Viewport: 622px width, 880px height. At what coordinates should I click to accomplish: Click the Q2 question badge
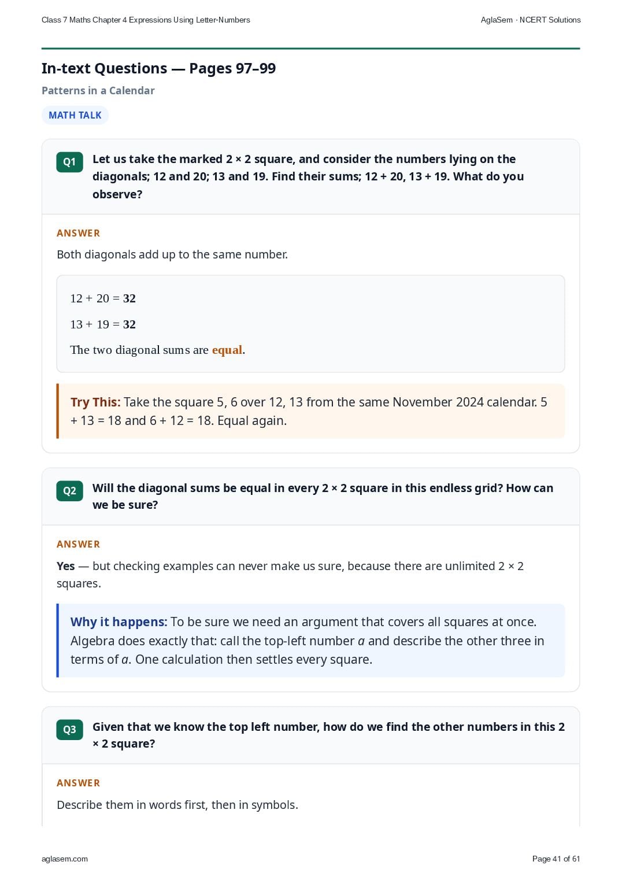coord(69,491)
